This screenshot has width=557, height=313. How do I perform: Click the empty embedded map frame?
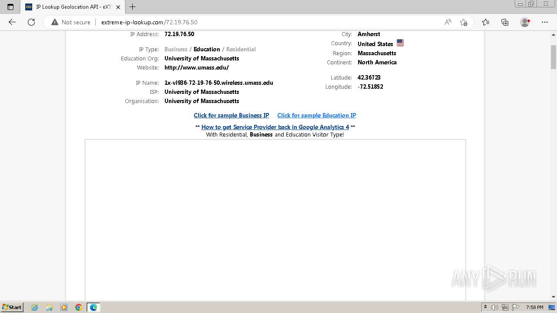point(275,220)
